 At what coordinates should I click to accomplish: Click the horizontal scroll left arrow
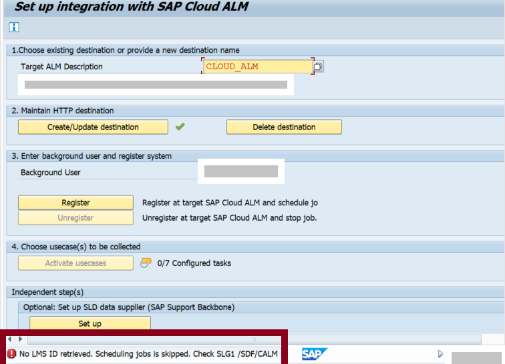pos(10,339)
